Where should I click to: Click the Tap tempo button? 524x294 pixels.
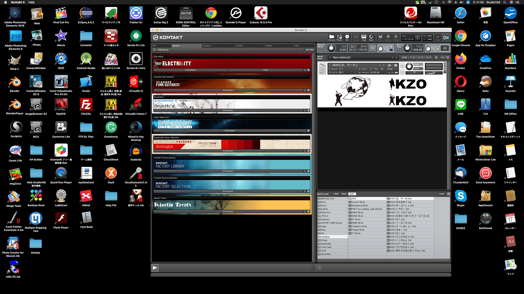point(373,48)
